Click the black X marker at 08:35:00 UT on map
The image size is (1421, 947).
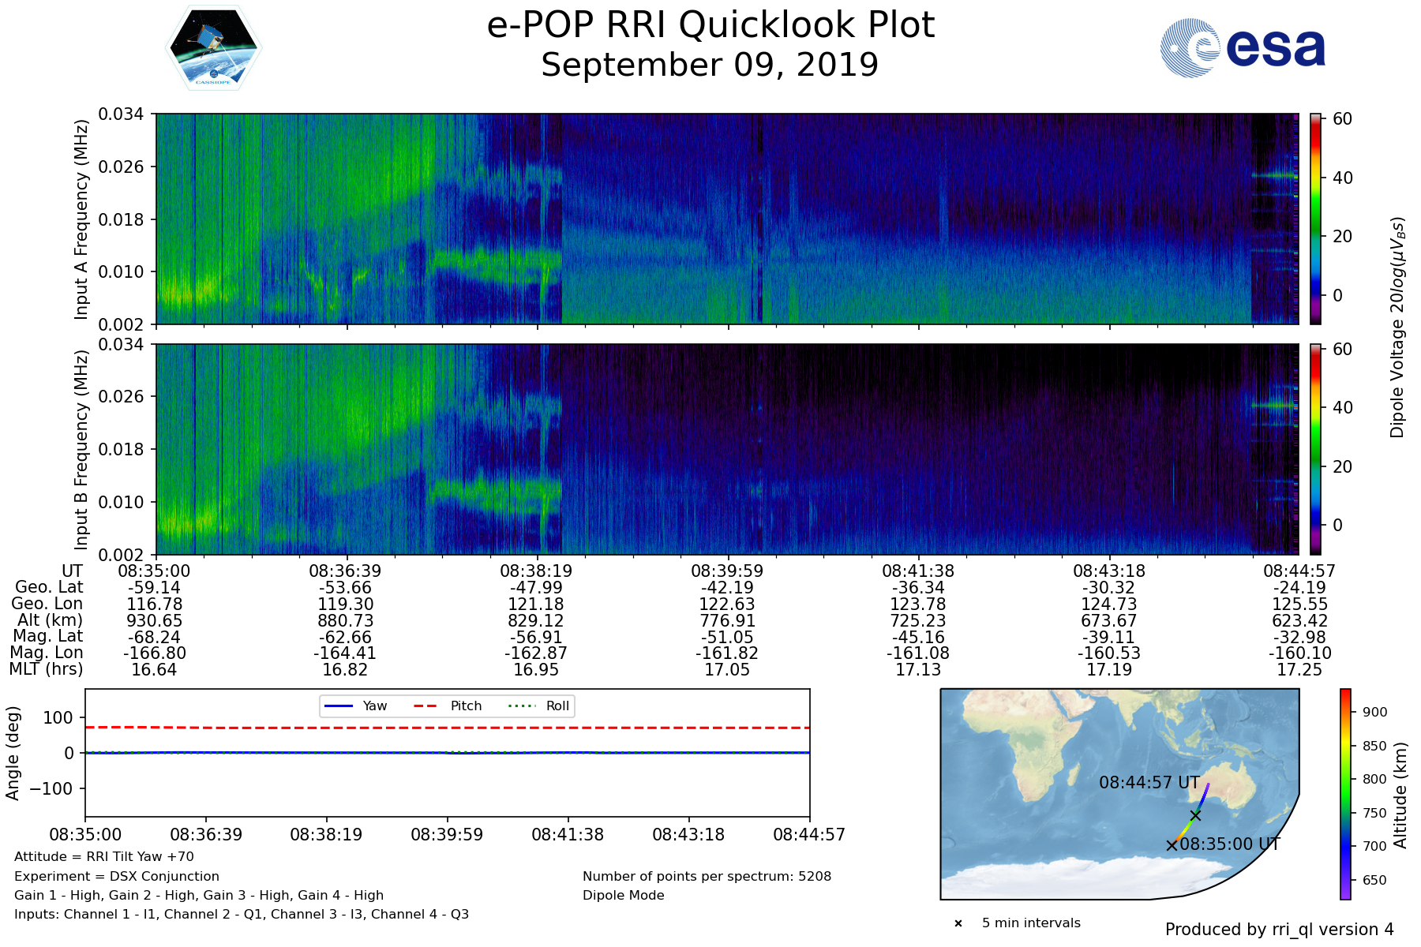pos(1172,845)
